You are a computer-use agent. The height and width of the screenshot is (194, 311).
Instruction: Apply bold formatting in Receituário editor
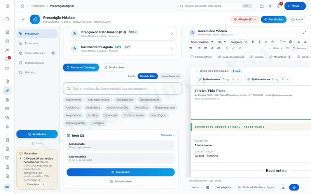tap(253, 42)
